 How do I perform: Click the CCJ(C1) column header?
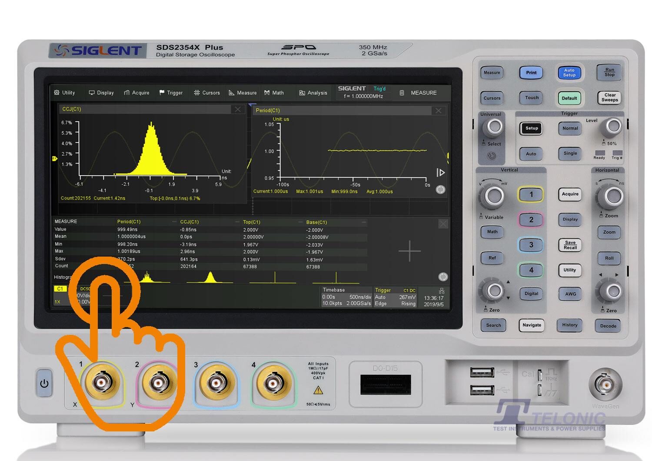pyautogui.click(x=190, y=222)
